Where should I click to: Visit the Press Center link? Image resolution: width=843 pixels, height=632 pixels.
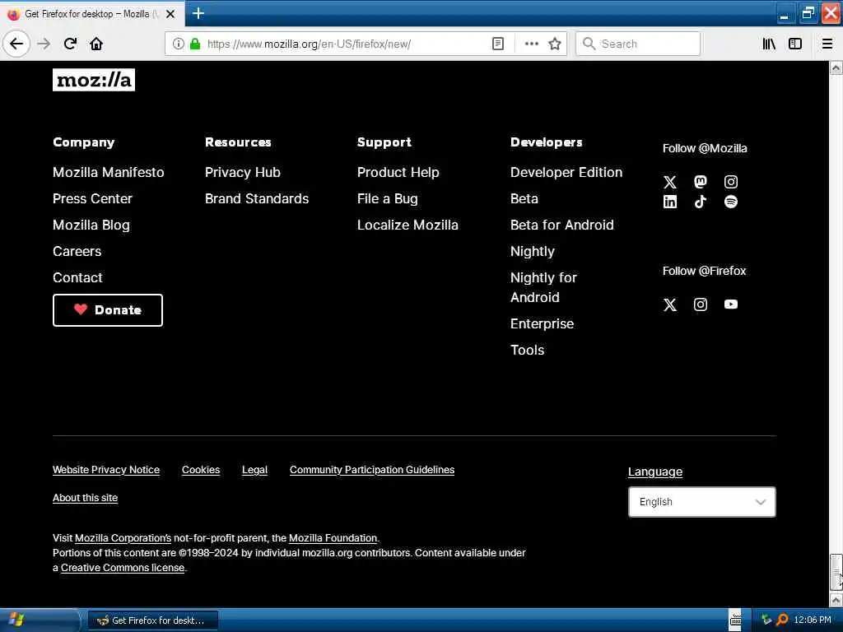pyautogui.click(x=92, y=199)
